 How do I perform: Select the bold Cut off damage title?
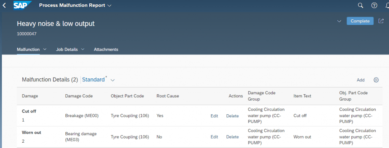tap(29, 111)
